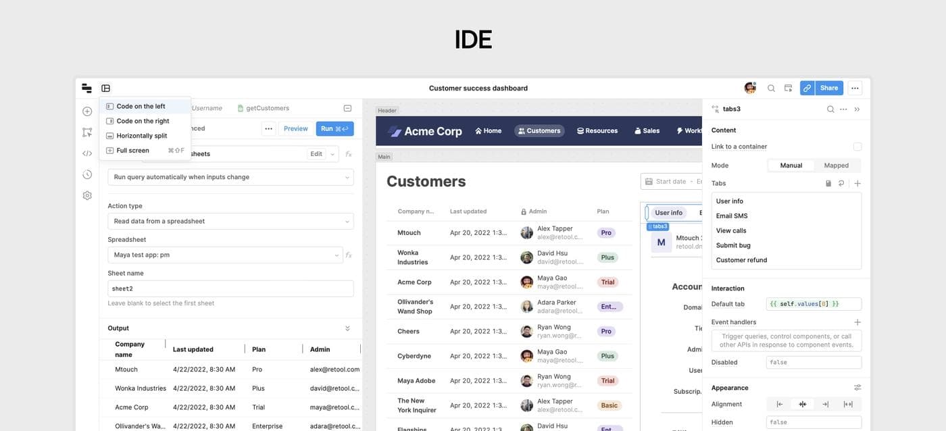946x431 pixels.
Task: Open the Add component plus icon in sidebar
Action: tap(87, 111)
